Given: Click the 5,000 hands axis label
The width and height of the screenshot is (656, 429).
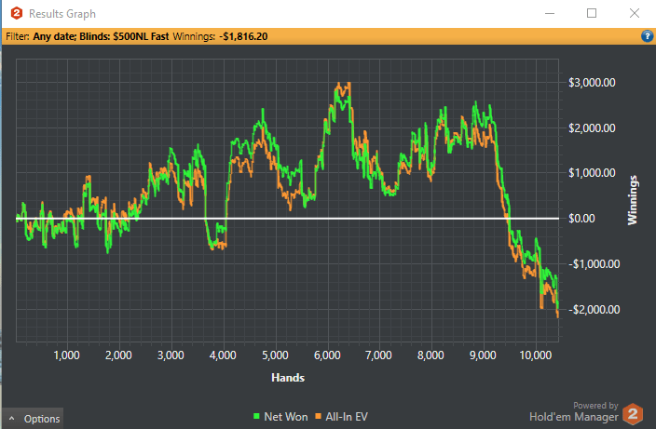Looking at the screenshot, I should pyautogui.click(x=275, y=355).
